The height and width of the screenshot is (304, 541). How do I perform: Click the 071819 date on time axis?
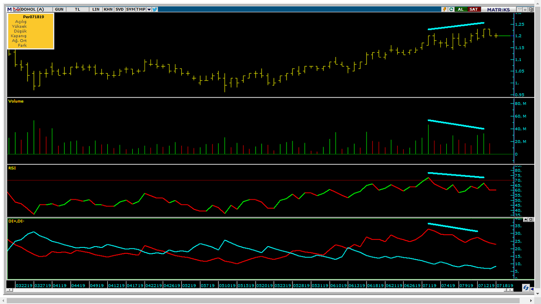pos(505,285)
